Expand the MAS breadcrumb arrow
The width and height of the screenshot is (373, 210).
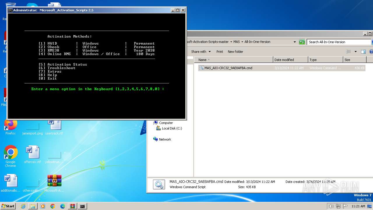[x=242, y=42]
